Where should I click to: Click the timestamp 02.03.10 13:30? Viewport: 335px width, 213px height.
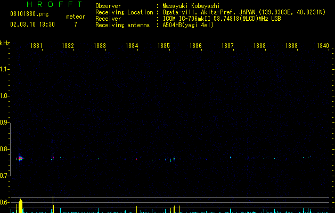[x=32, y=24]
